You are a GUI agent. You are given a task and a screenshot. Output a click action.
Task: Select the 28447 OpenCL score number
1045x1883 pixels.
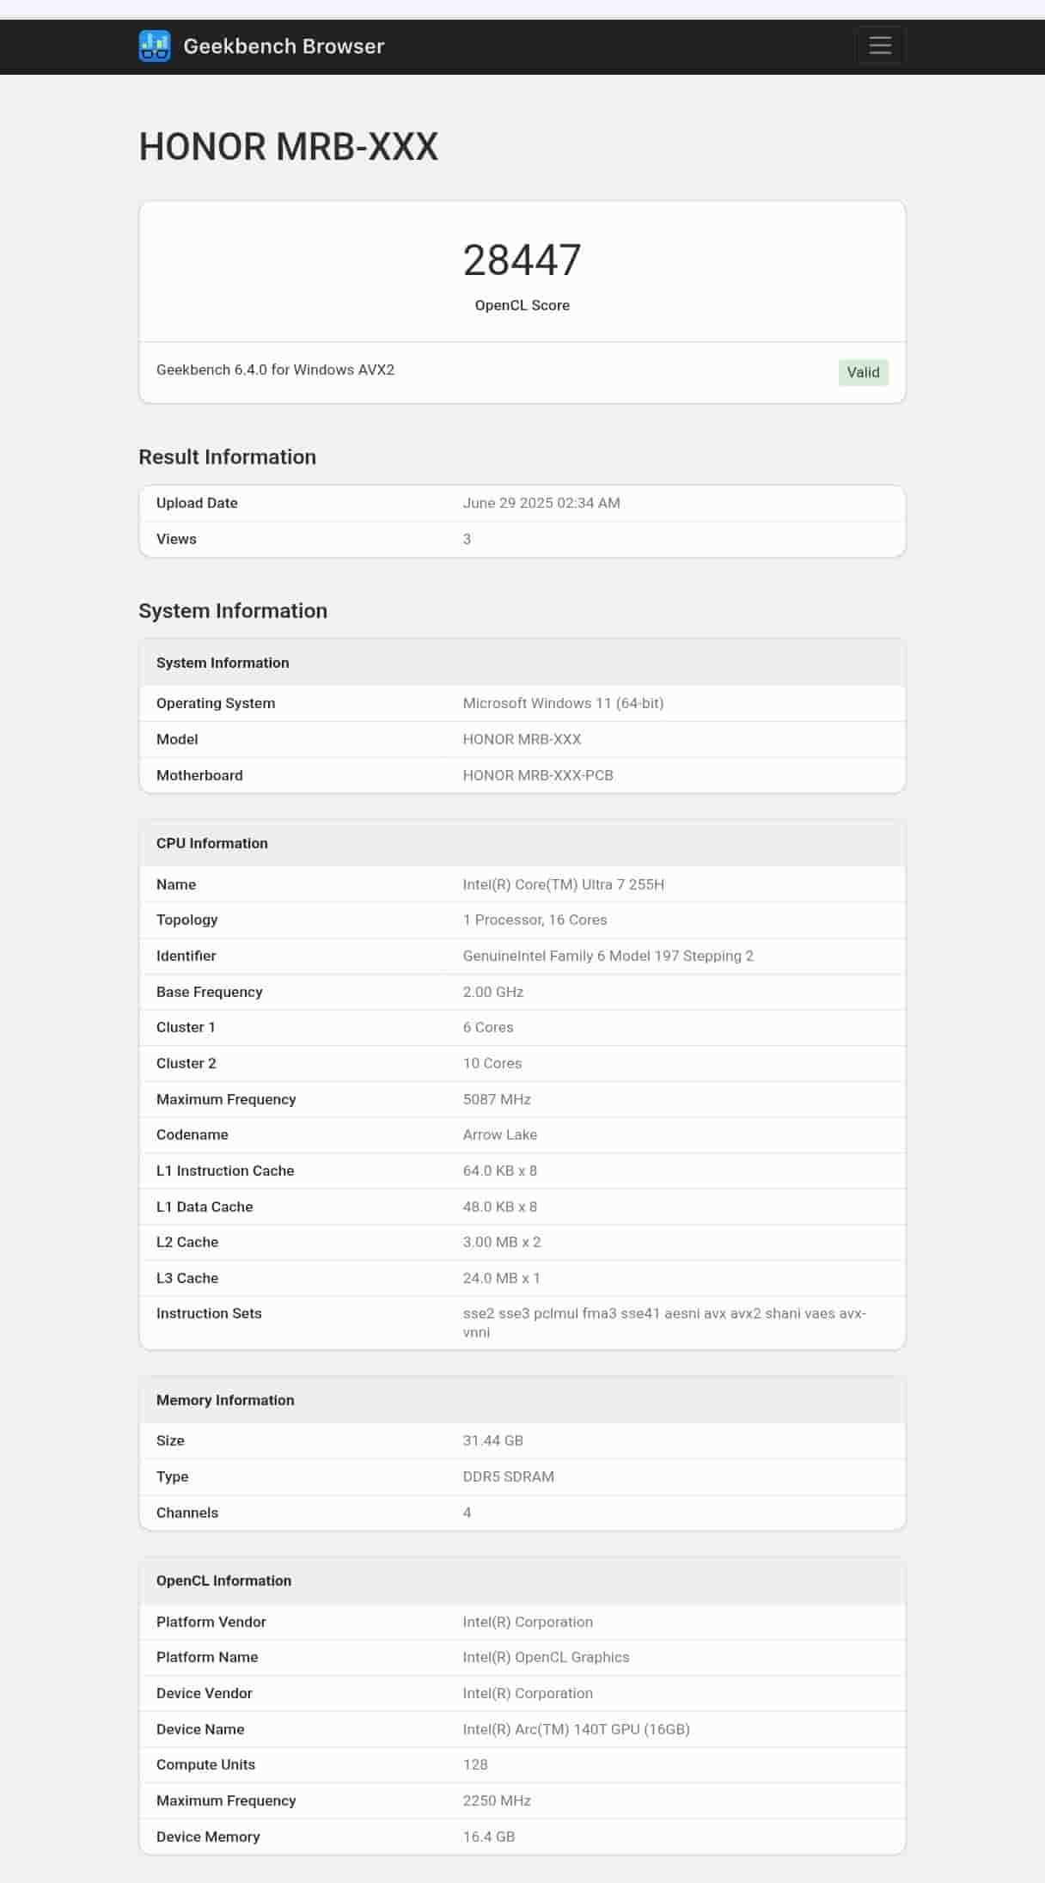(522, 260)
